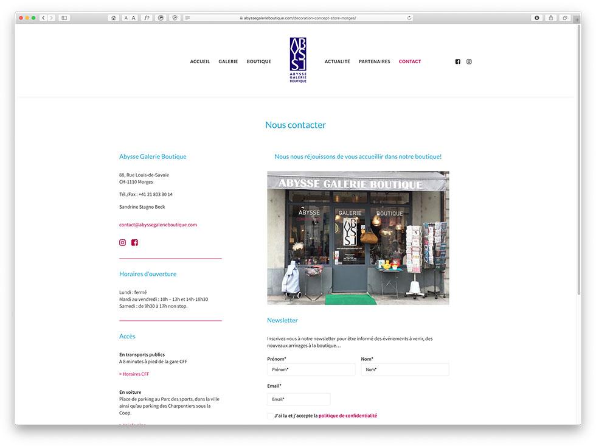Click the Nous contacter heading
This screenshot has height=448, width=596.
pyautogui.click(x=296, y=125)
